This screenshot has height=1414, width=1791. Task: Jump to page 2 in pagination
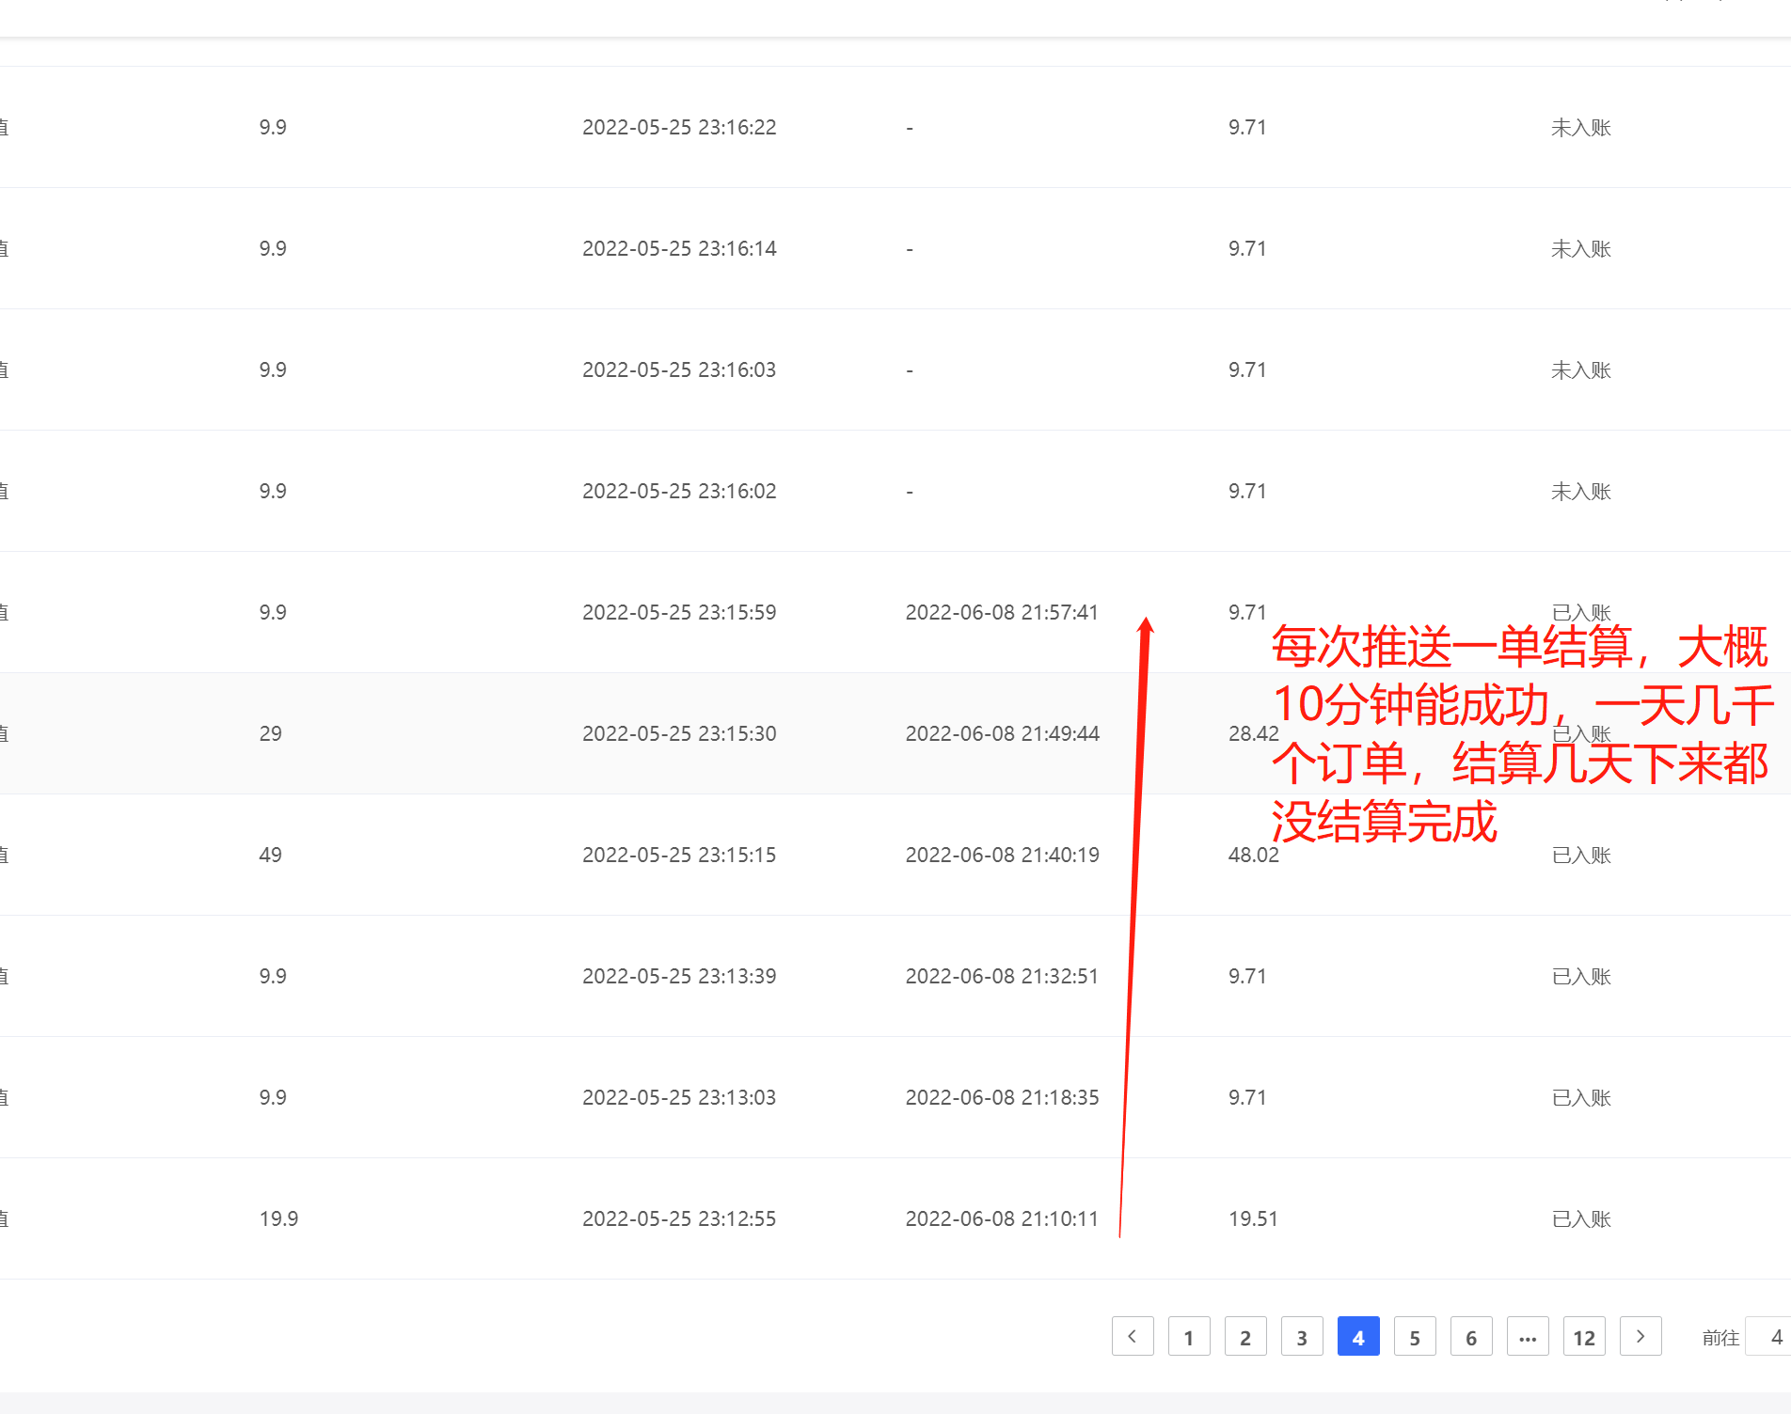(1245, 1336)
